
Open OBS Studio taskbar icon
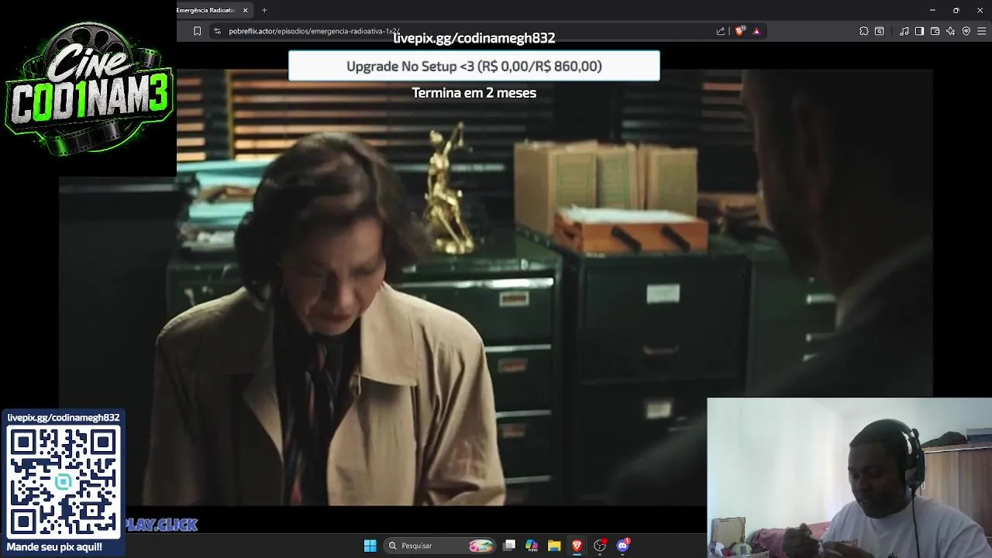[600, 546]
